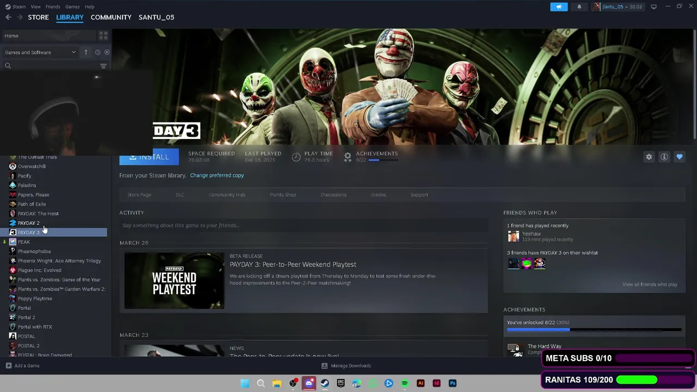Click the activity status input field
The height and width of the screenshot is (392, 697).
(x=304, y=225)
